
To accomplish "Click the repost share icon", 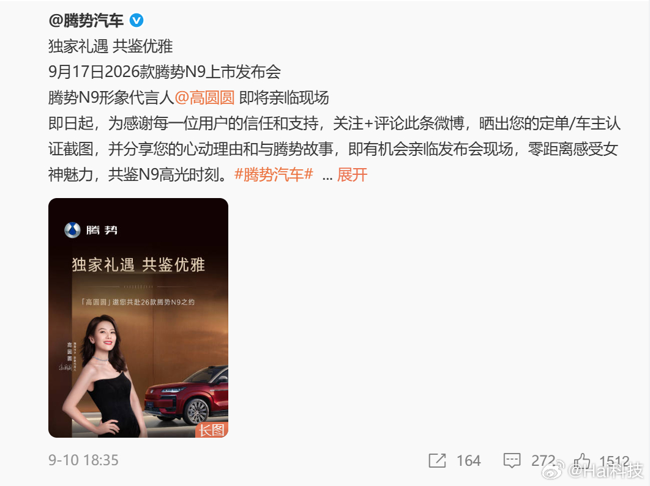I will pos(438,460).
